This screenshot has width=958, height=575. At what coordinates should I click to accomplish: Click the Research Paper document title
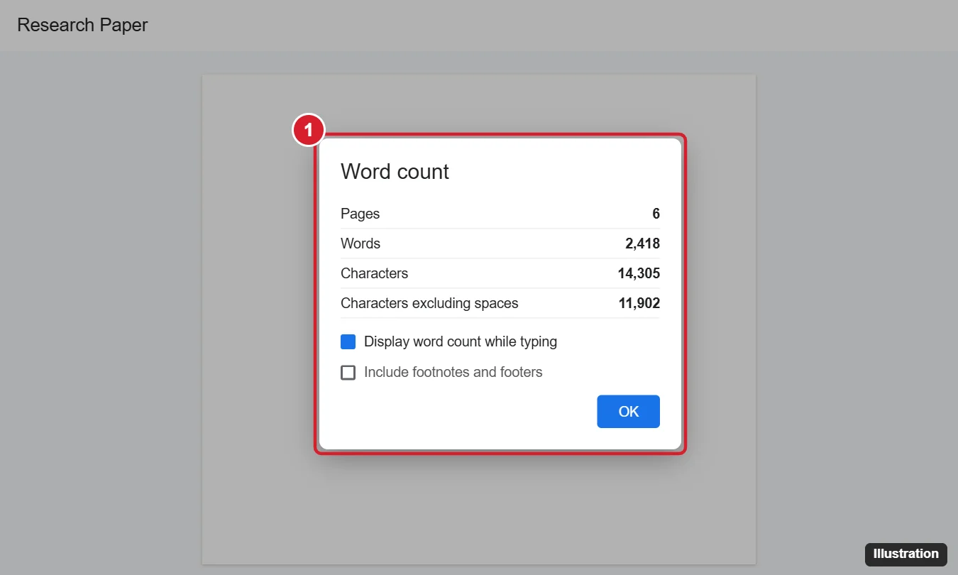82,25
